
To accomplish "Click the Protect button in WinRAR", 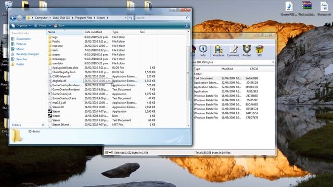I will click(247, 51).
